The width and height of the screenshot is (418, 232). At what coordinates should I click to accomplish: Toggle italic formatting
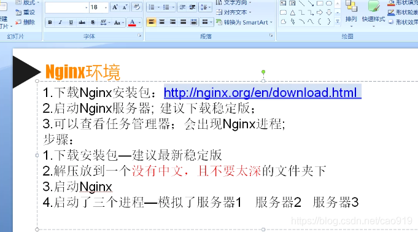60,22
